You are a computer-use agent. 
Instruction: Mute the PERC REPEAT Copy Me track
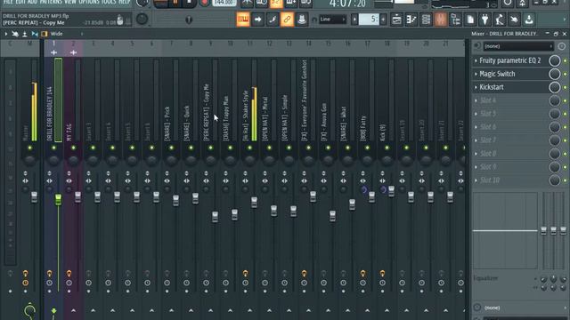pyautogui.click(x=210, y=148)
